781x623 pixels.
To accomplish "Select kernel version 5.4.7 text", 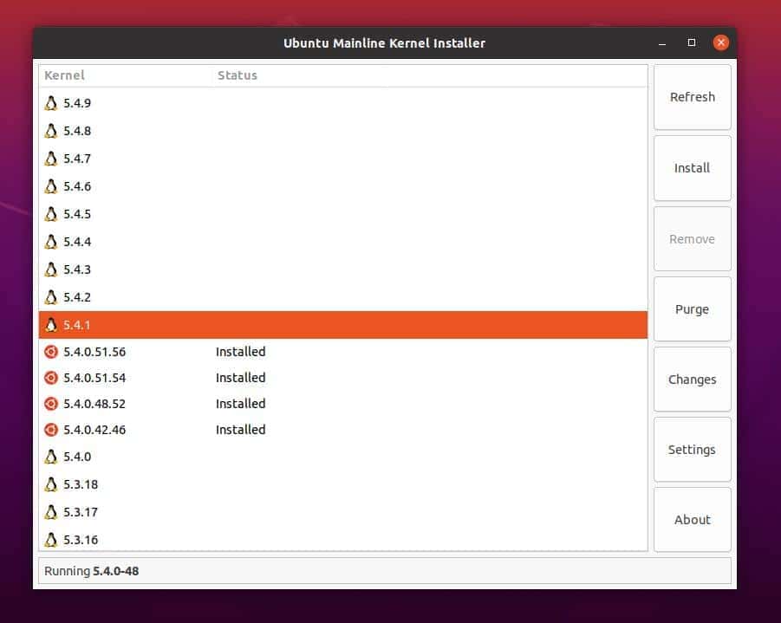I will point(77,159).
